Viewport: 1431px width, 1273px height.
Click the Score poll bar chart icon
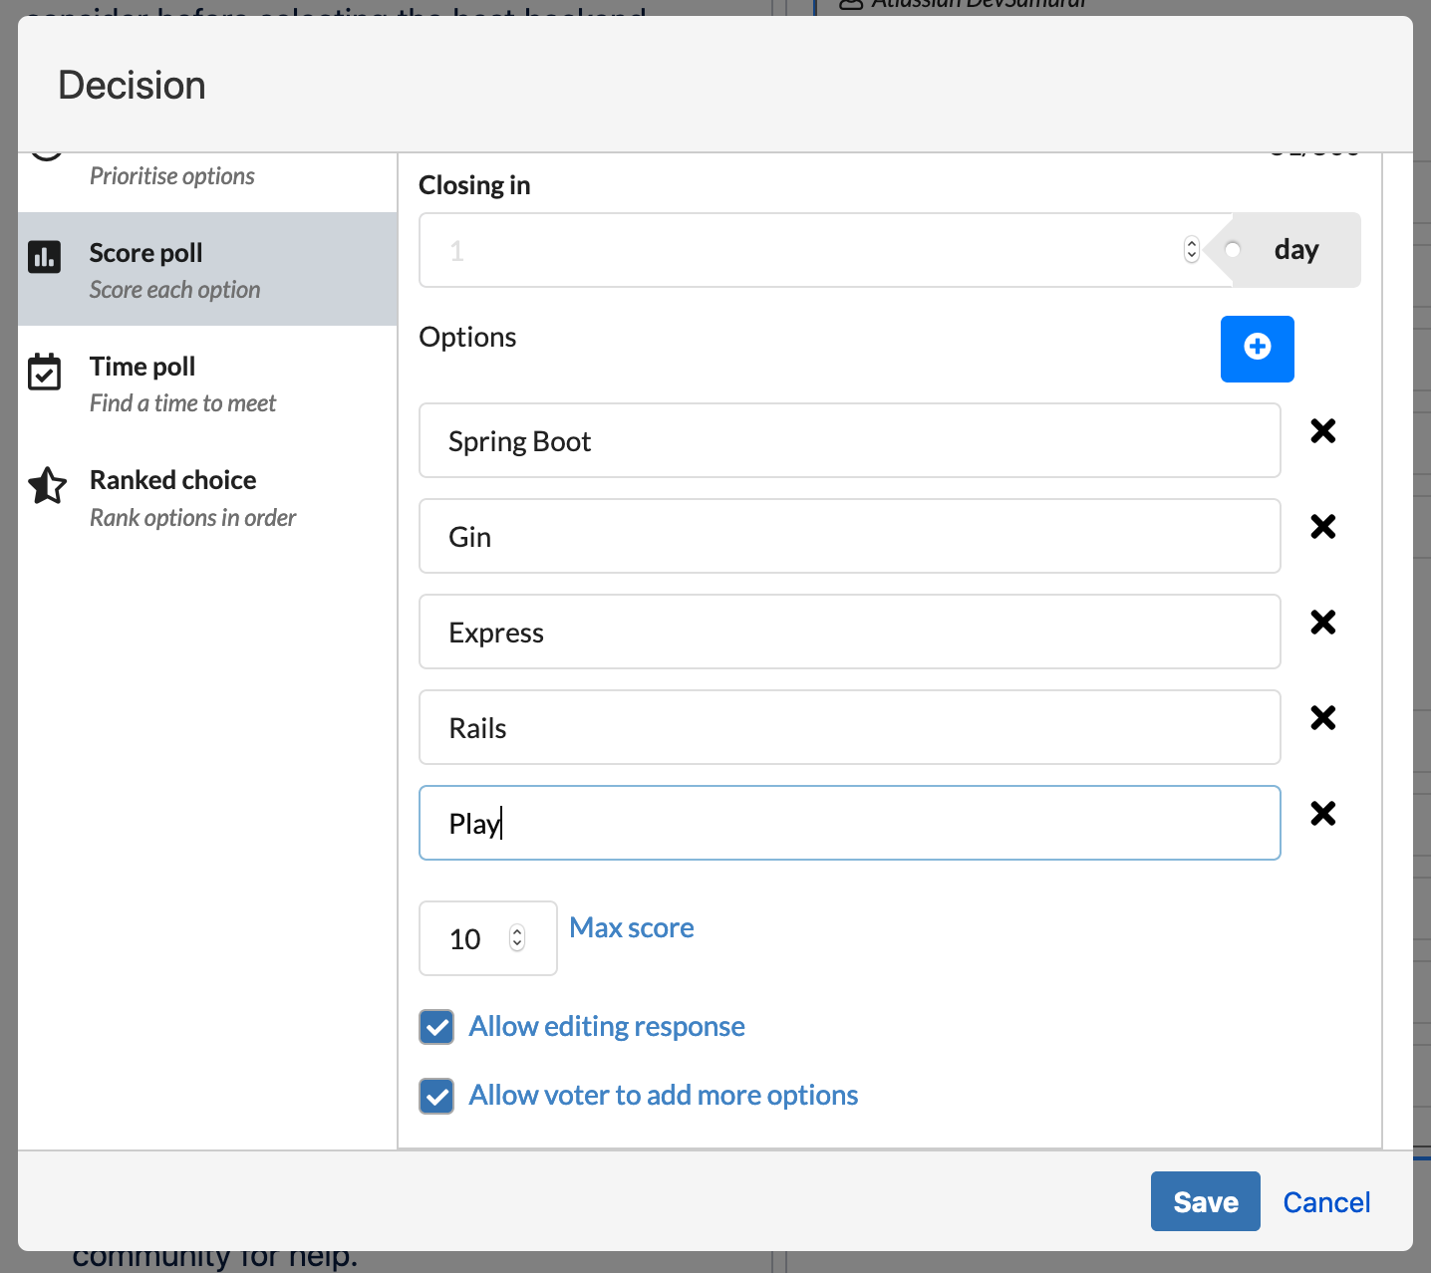(45, 257)
